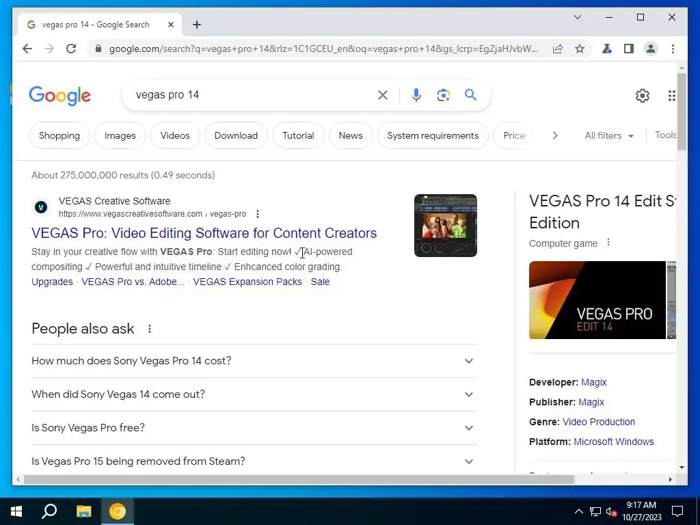
Task: Open the vegascreativesoftware.com URL line
Action: coord(152,214)
